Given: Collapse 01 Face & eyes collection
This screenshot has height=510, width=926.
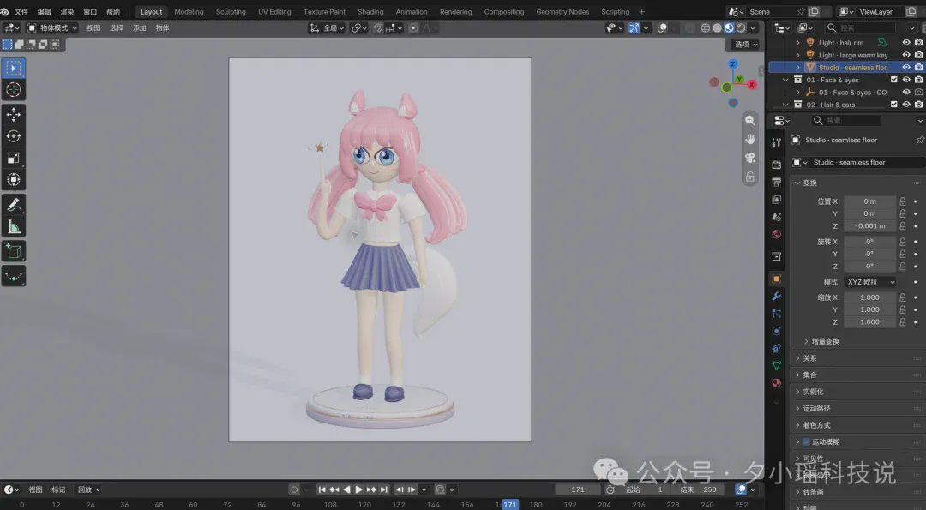Looking at the screenshot, I should 785,80.
